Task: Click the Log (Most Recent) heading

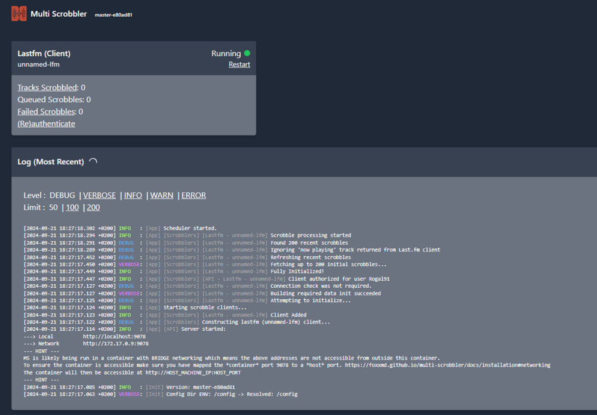Action: (51, 162)
